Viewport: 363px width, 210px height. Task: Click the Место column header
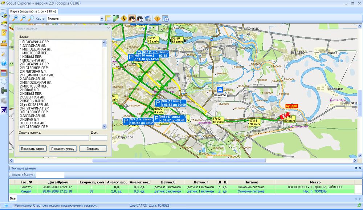point(315,182)
